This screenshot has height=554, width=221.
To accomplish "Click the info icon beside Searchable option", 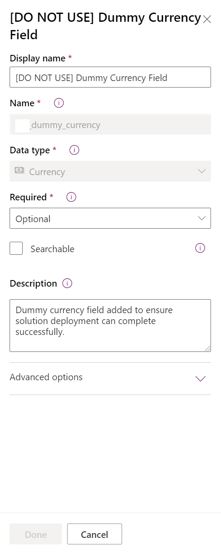I will 200,248.
